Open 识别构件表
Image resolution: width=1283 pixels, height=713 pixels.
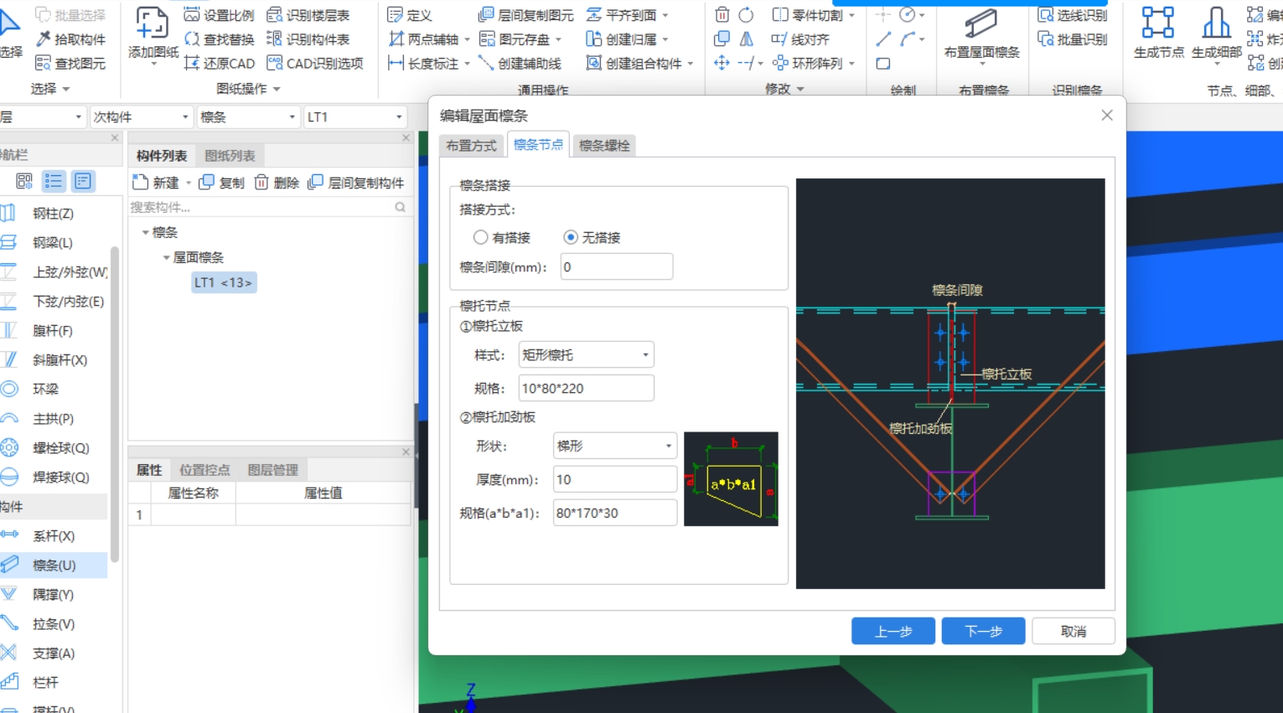click(308, 39)
